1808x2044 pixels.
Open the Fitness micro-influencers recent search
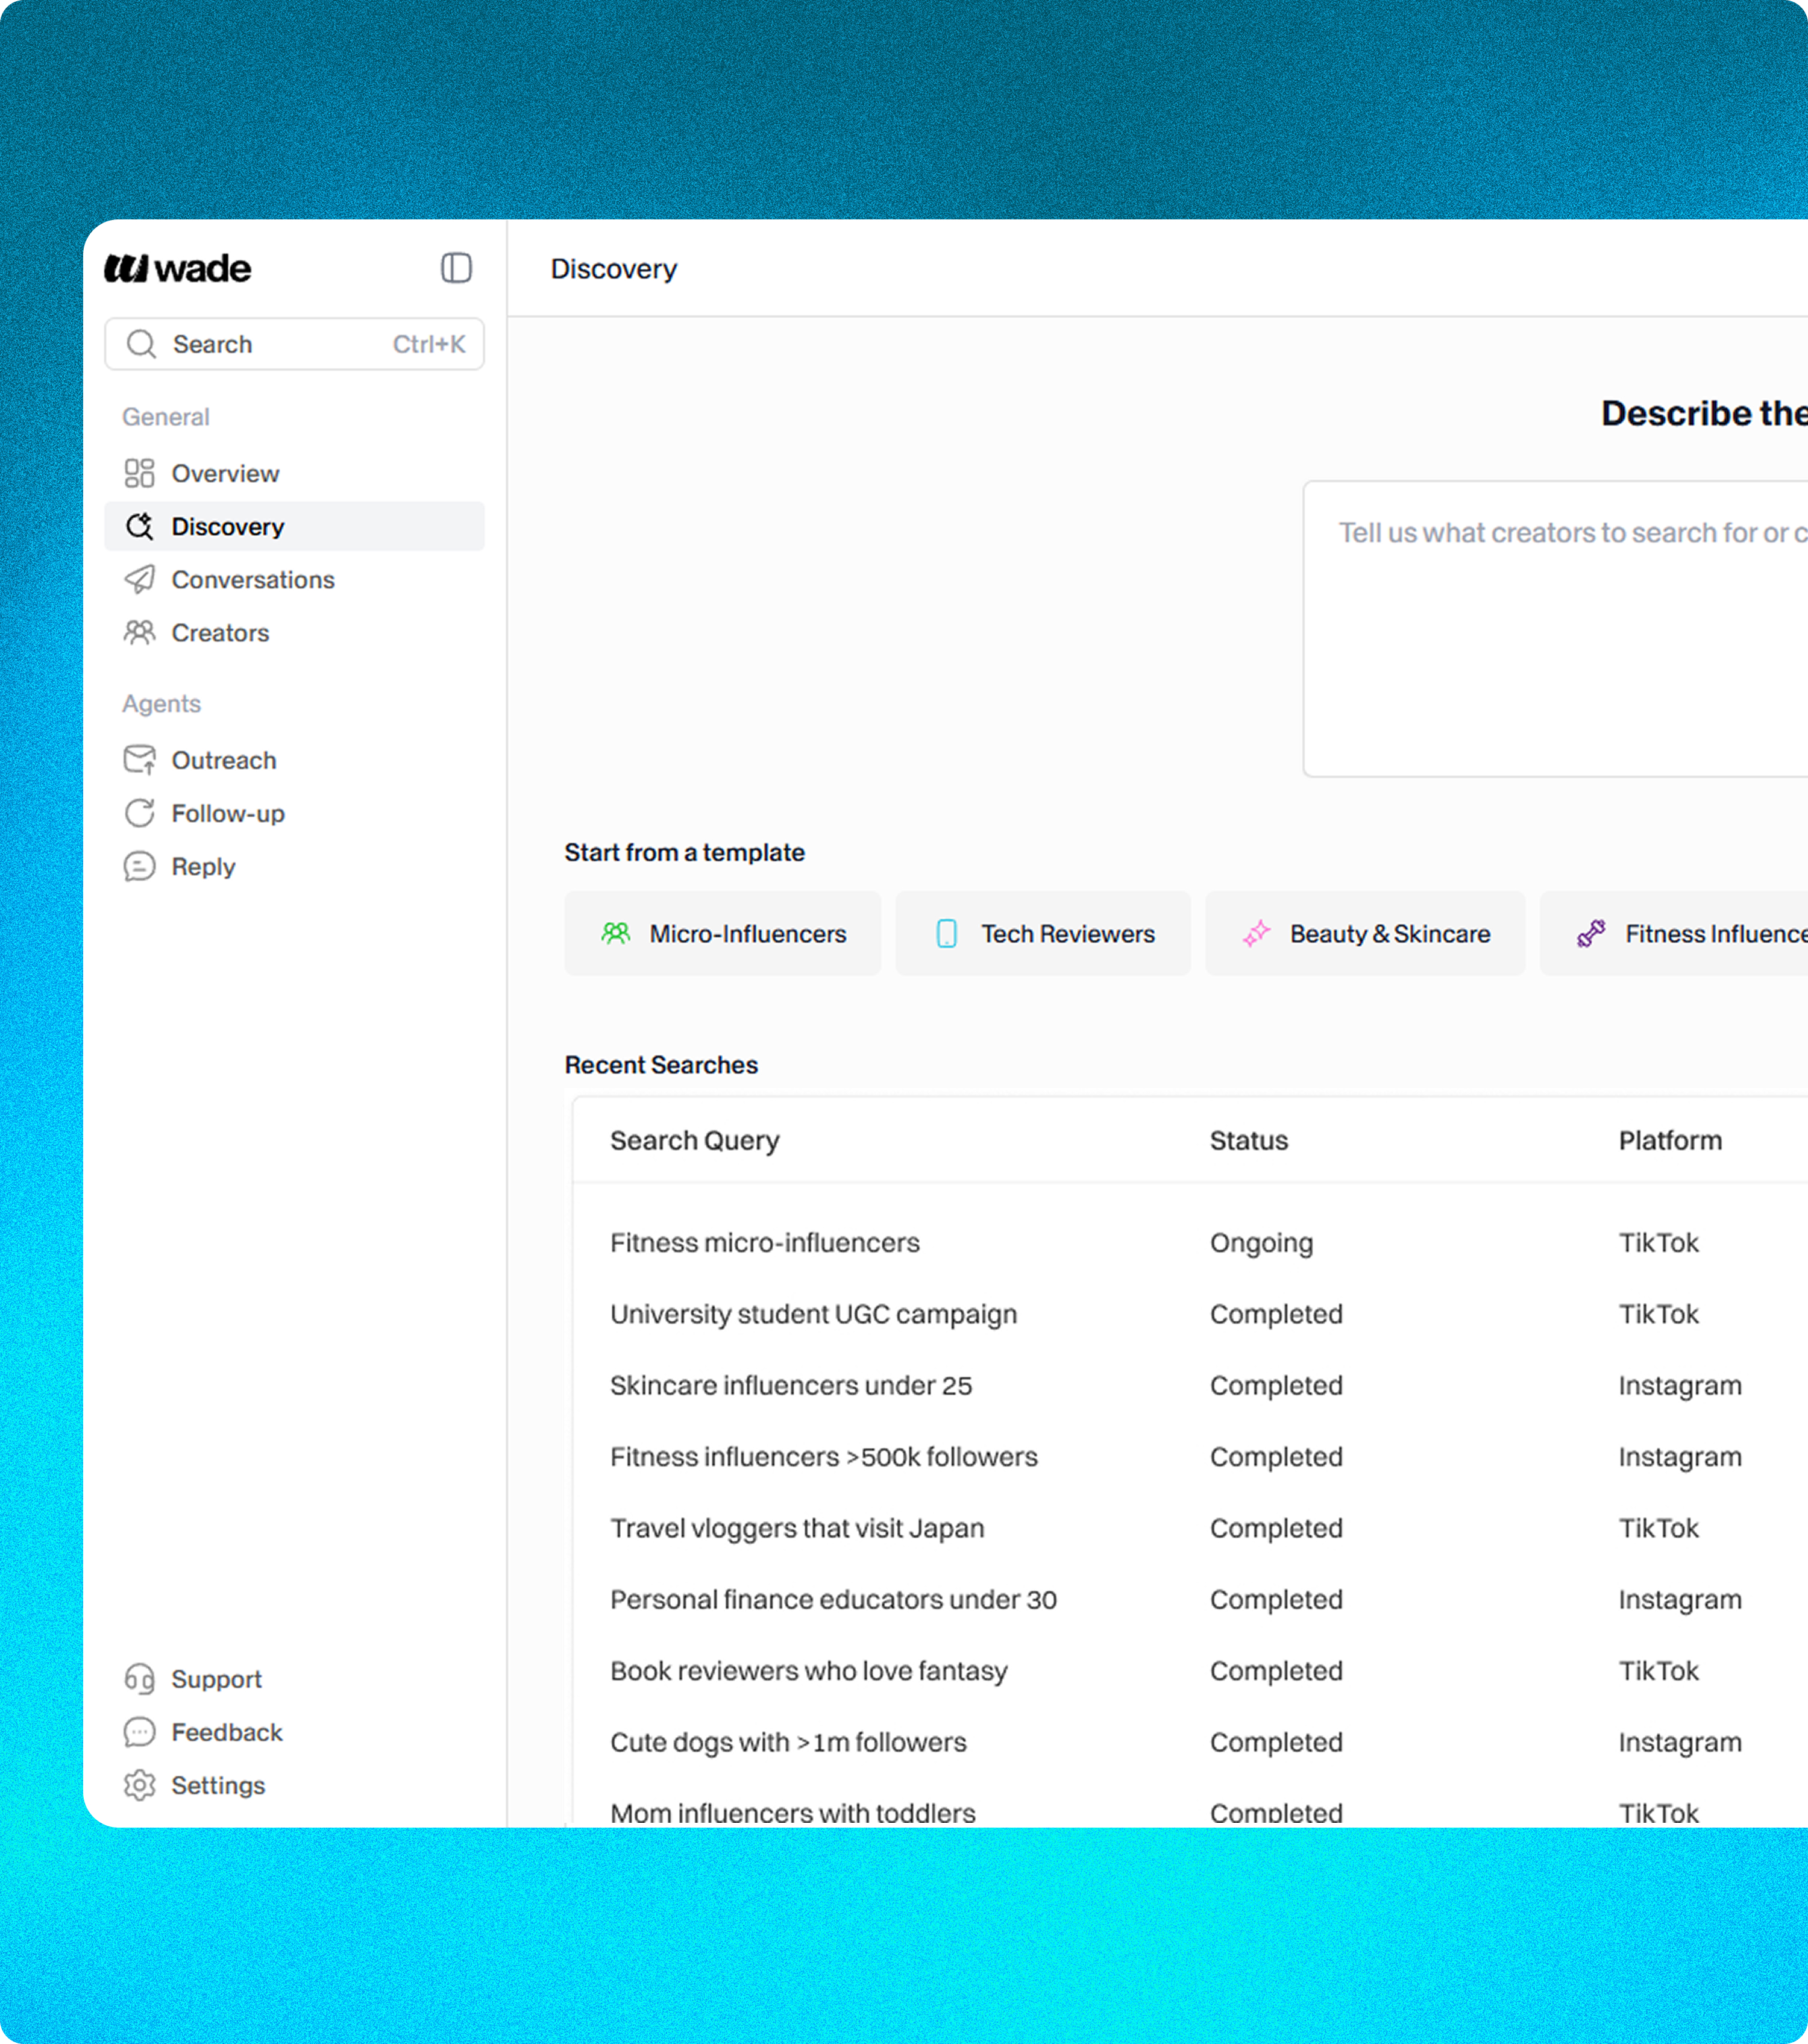pyautogui.click(x=764, y=1242)
